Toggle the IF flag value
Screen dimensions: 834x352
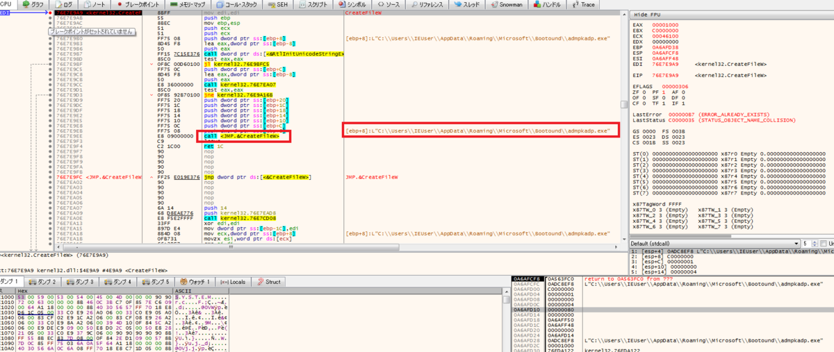click(x=683, y=103)
